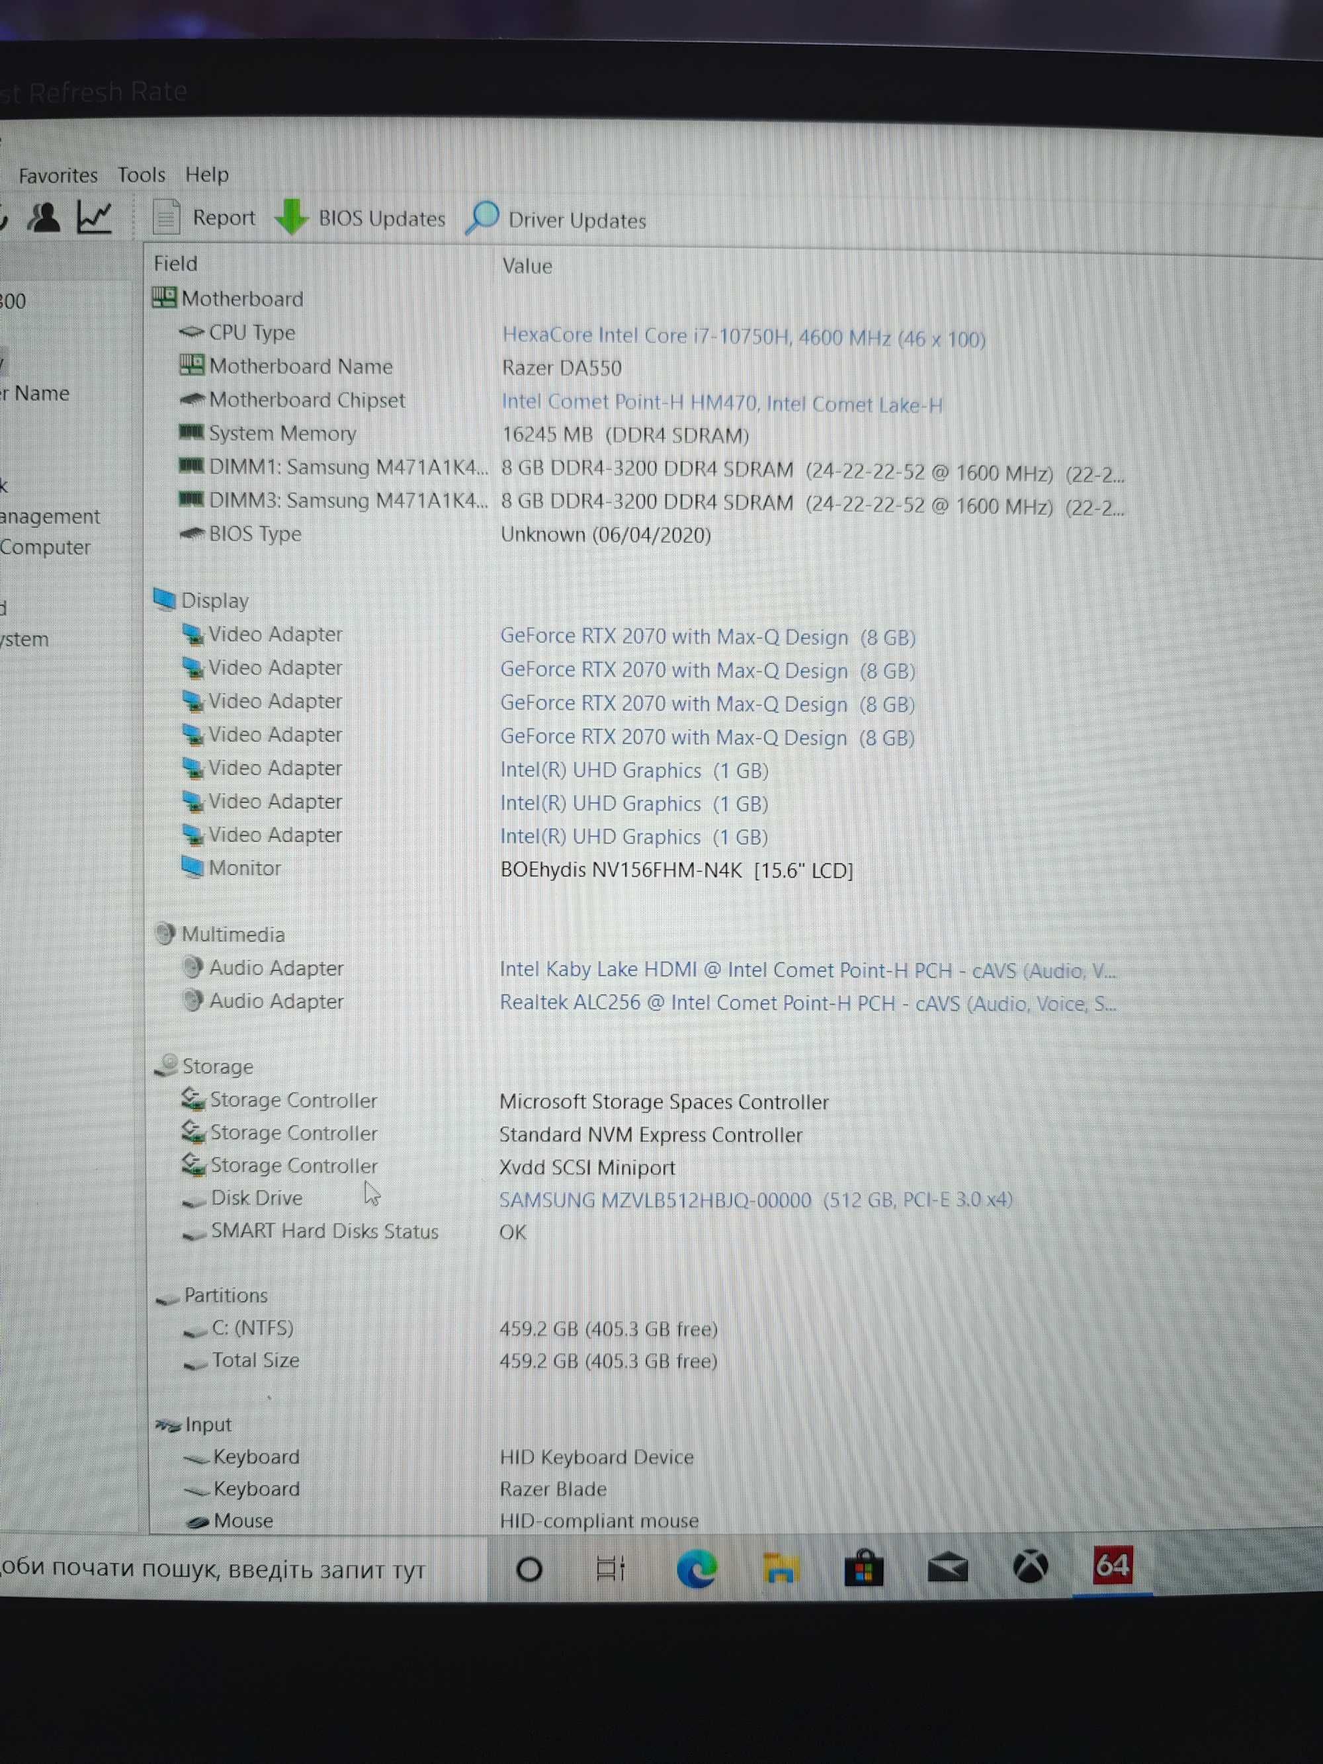Click the System Memory chip icon
Screen dimensions: 1323x1764
pyautogui.click(x=191, y=431)
